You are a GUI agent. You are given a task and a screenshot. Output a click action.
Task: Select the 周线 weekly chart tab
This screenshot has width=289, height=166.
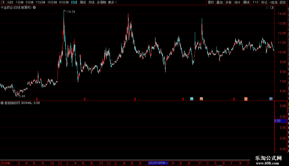pyautogui.click(x=83, y=2)
